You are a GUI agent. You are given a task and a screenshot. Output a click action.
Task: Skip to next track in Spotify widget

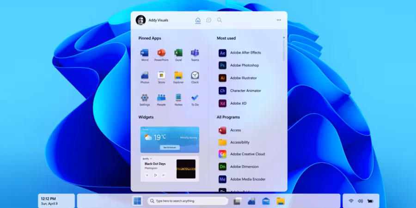pyautogui.click(x=164, y=175)
